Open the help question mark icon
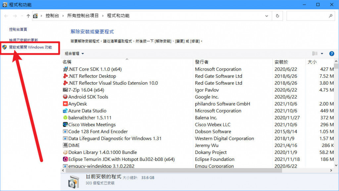This screenshot has height=191, width=339. tap(331, 54)
